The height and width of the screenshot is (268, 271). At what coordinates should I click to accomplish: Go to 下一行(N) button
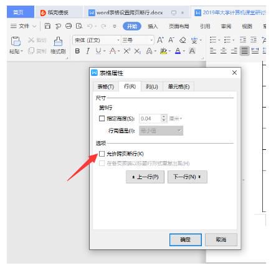click(188, 177)
